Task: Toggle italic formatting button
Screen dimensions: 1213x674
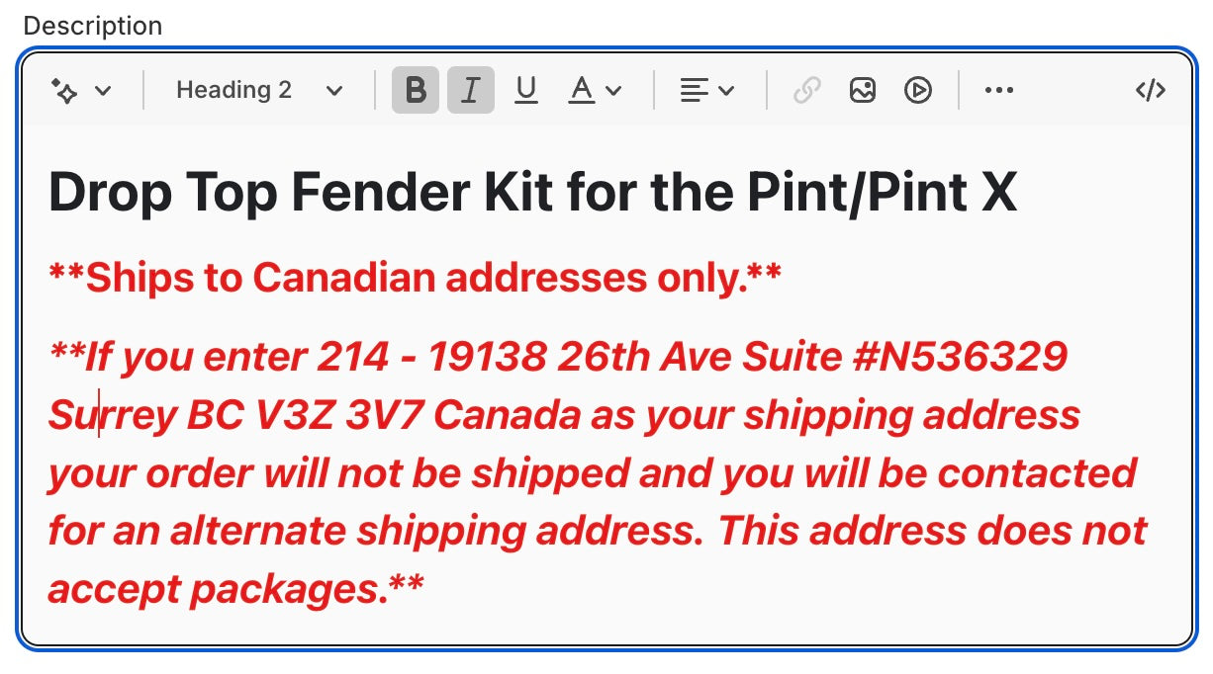Action: [x=471, y=91]
